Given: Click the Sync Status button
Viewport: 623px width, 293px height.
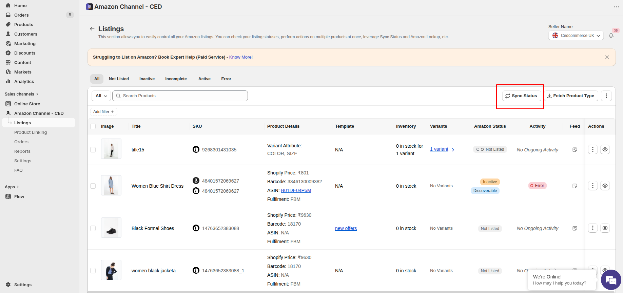Looking at the screenshot, I should (522, 96).
